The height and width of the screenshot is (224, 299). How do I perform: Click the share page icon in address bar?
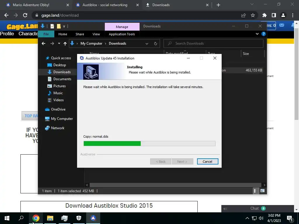(244, 15)
